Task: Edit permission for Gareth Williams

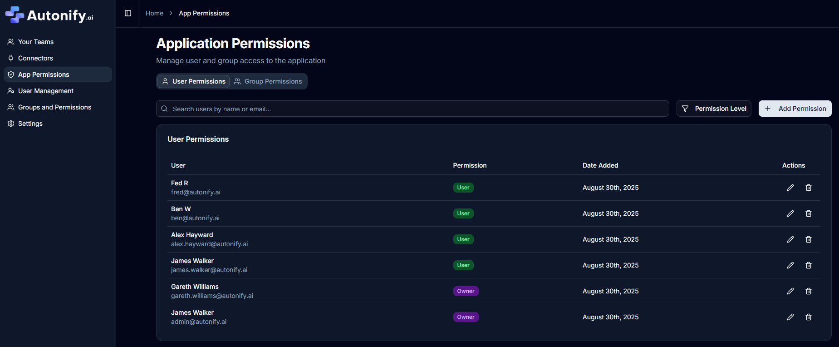Action: (790, 291)
